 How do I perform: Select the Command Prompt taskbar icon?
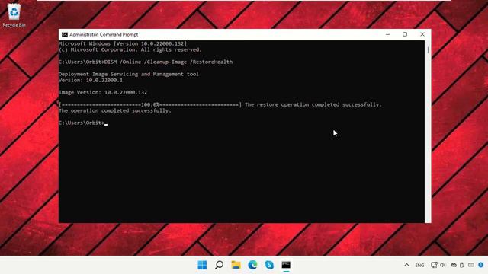point(286,265)
